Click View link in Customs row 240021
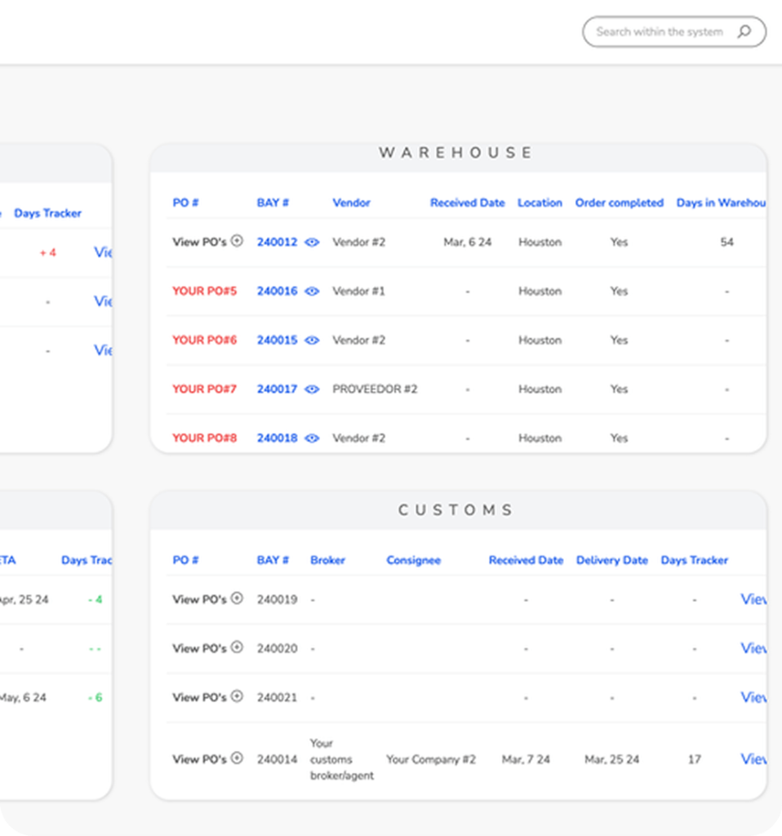Viewport: 782px width, 836px height. tap(753, 697)
